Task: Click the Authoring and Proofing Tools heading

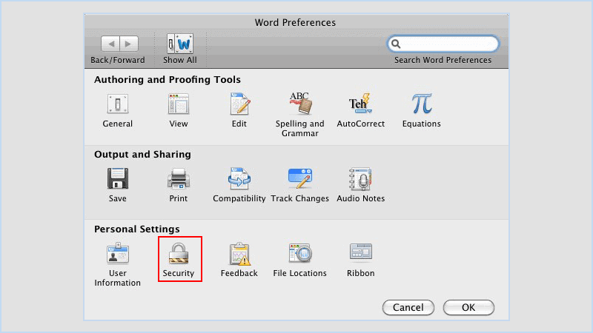Action: click(168, 80)
